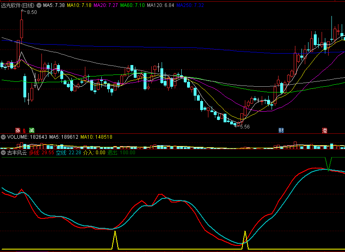The height and width of the screenshot is (252, 345).
Task: Click the green MA60: 7.10 label
Action: click(133, 5)
